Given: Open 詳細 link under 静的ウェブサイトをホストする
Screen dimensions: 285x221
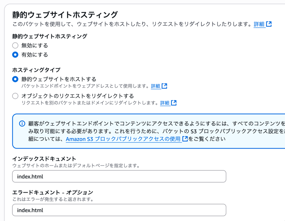Looking at the screenshot, I should tap(155, 86).
